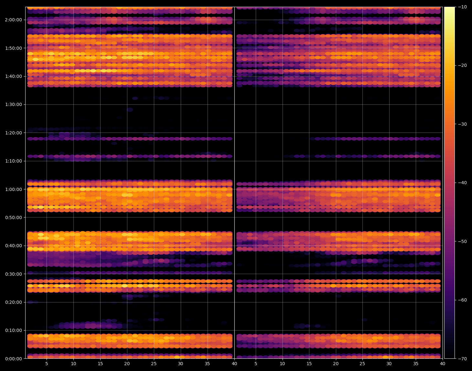Image resolution: width=472 pixels, height=371 pixels.
Task: Click the 0:00:00 y-axis tick label
Action: pyautogui.click(x=13, y=359)
